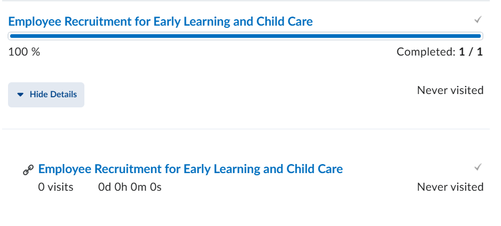This screenshot has width=501, height=226.
Task: Click the "0 visits" count
Action: pyautogui.click(x=56, y=187)
